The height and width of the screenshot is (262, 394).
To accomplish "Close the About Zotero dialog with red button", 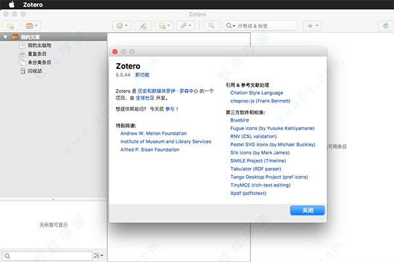I will [115, 52].
